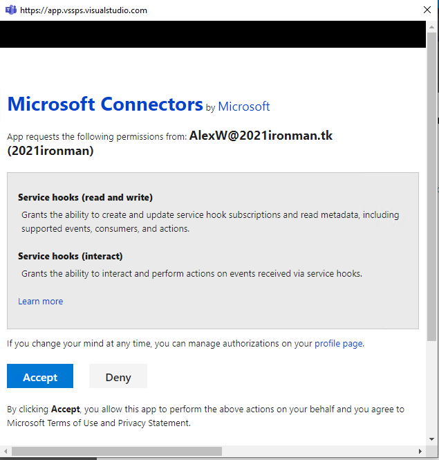Click the horizontal scrollbar left arrow

pyautogui.click(x=6, y=451)
